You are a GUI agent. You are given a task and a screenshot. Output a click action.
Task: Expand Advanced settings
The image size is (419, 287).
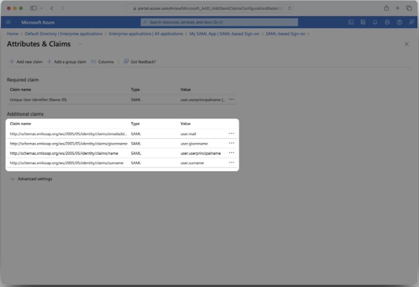coord(31,179)
